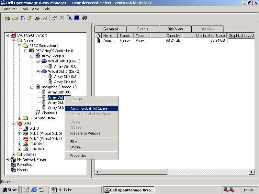Open the View menu
The height and width of the screenshot is (194, 259).
click(35, 9)
